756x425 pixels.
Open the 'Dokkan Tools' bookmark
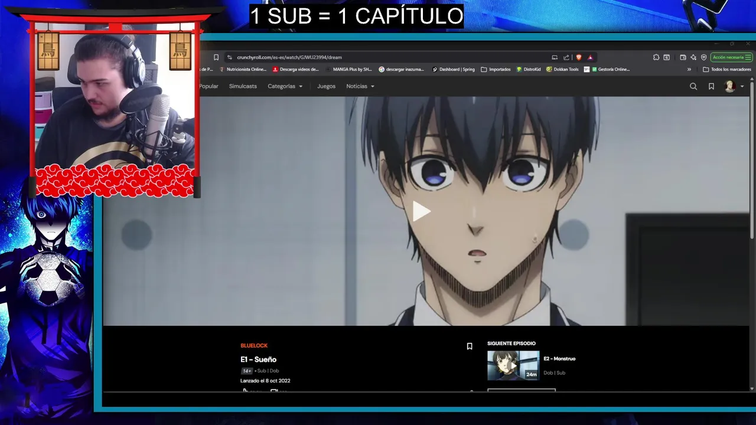pyautogui.click(x=562, y=69)
